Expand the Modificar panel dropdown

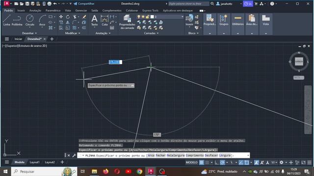tap(73, 33)
